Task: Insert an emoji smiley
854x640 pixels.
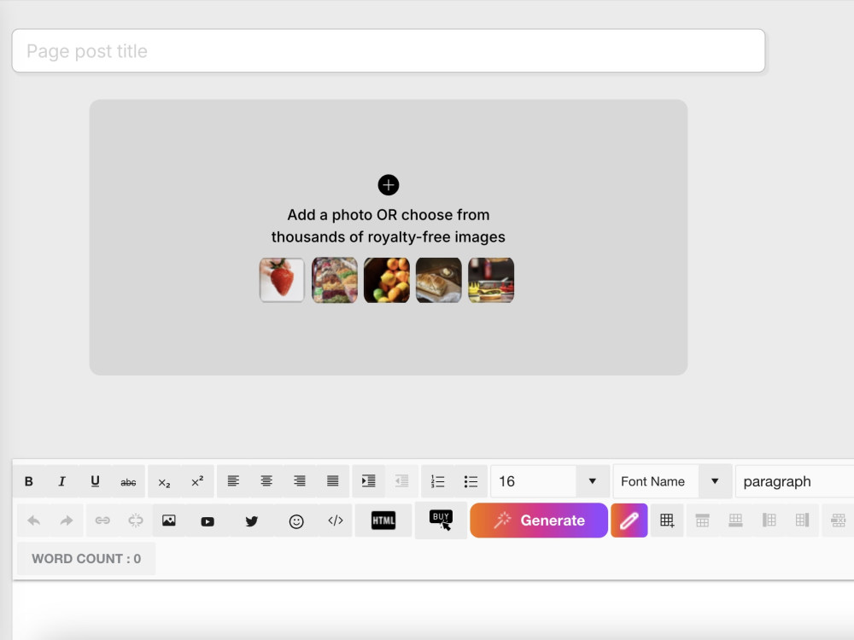Action: click(x=296, y=521)
